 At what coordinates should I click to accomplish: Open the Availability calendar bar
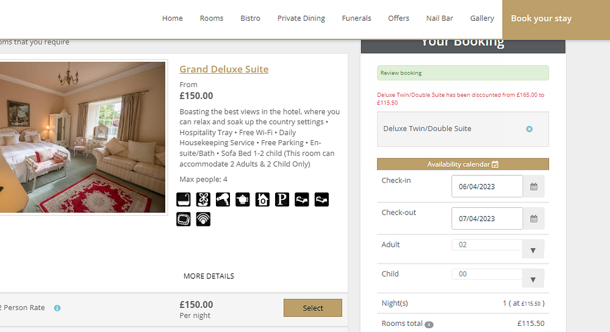click(x=463, y=164)
